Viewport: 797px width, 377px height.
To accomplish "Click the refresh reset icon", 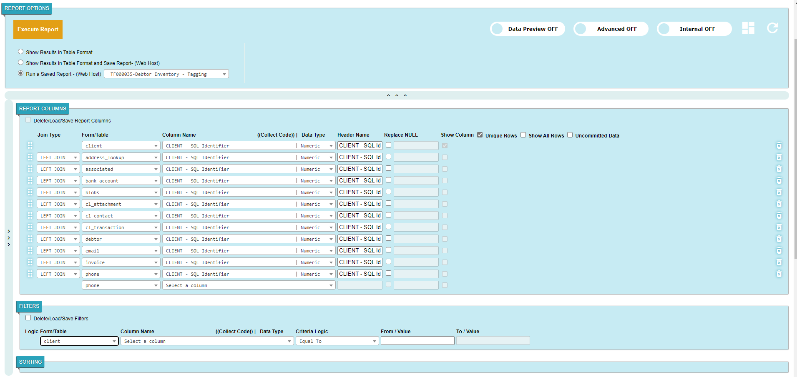I will pyautogui.click(x=772, y=28).
